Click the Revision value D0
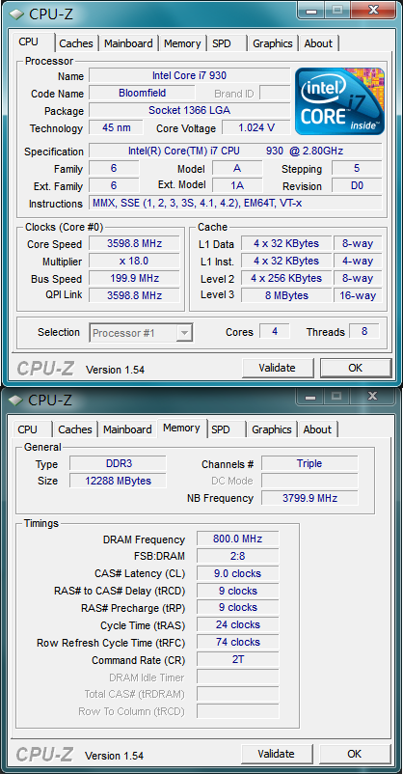The image size is (403, 774). [357, 185]
